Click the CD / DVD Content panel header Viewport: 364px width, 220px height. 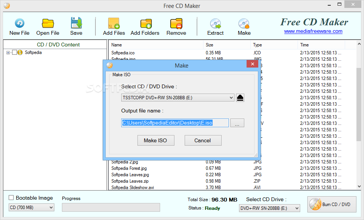(58, 45)
